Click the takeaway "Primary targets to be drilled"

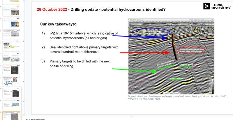point(80,64)
